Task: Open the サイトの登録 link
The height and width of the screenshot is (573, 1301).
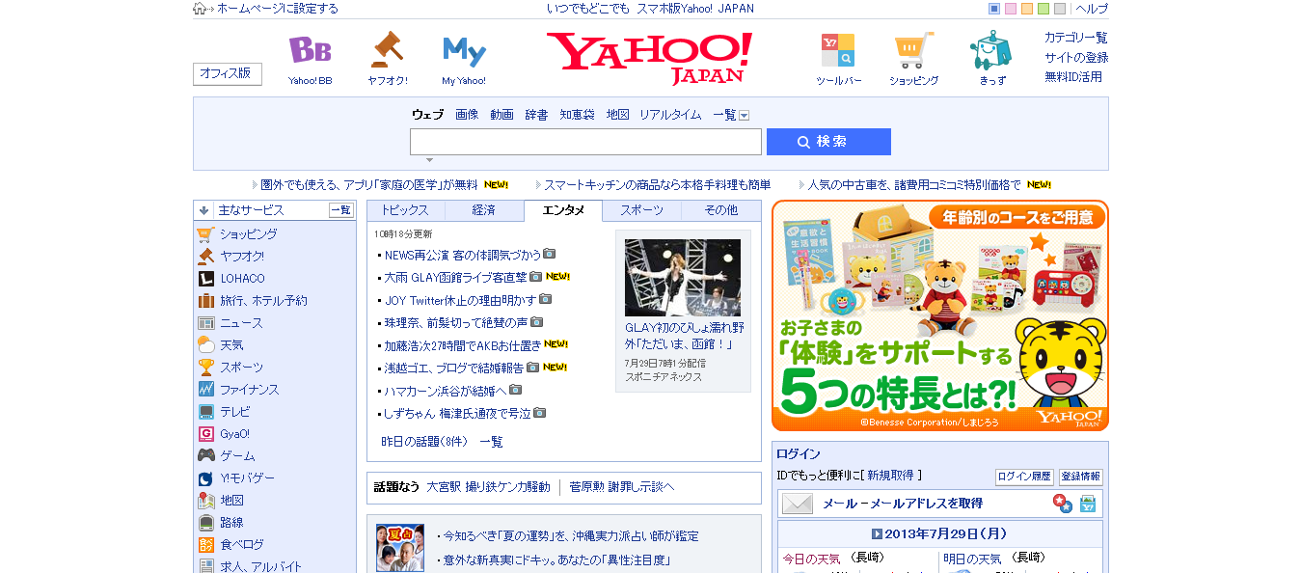Action: tap(1076, 57)
